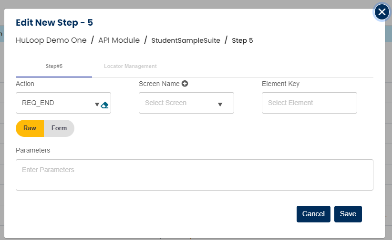Click the Edit New Step - 5 title
Image resolution: width=392 pixels, height=240 pixels.
(x=54, y=22)
